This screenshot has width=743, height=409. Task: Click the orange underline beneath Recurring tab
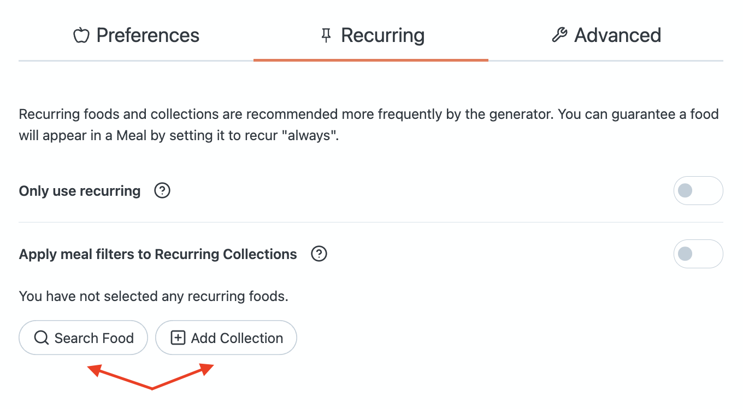tap(370, 60)
